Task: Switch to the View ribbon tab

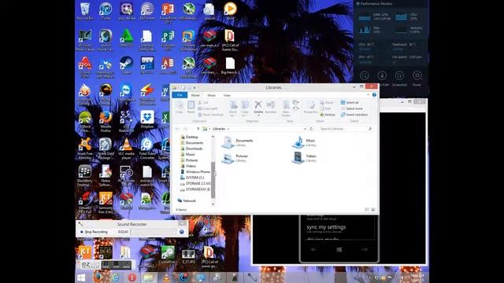Action: [227, 95]
